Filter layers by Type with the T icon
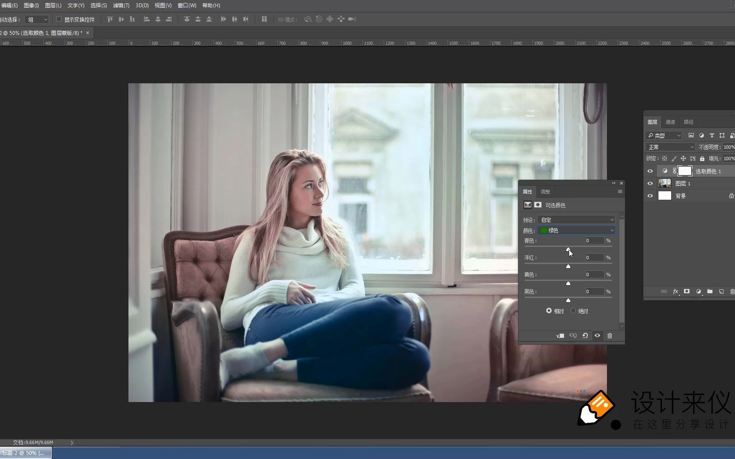Screen dimensions: 735x459 coord(712,136)
